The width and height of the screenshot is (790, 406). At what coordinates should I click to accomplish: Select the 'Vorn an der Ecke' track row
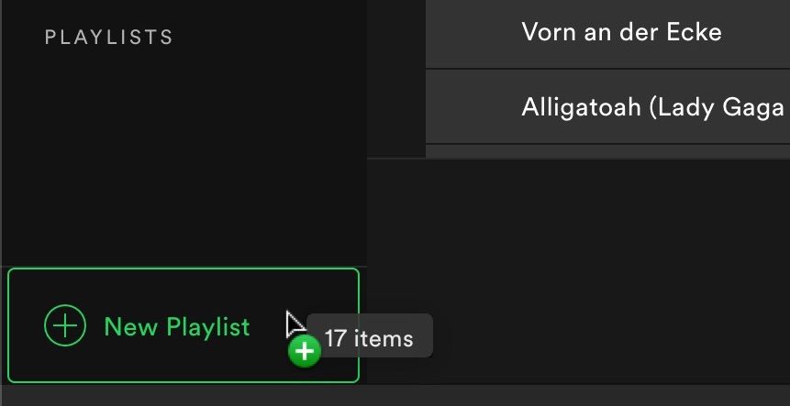point(607,33)
